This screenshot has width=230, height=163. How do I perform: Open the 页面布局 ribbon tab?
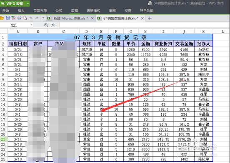tap(40, 10)
